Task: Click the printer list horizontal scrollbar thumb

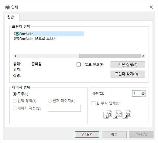Action: 110,56
